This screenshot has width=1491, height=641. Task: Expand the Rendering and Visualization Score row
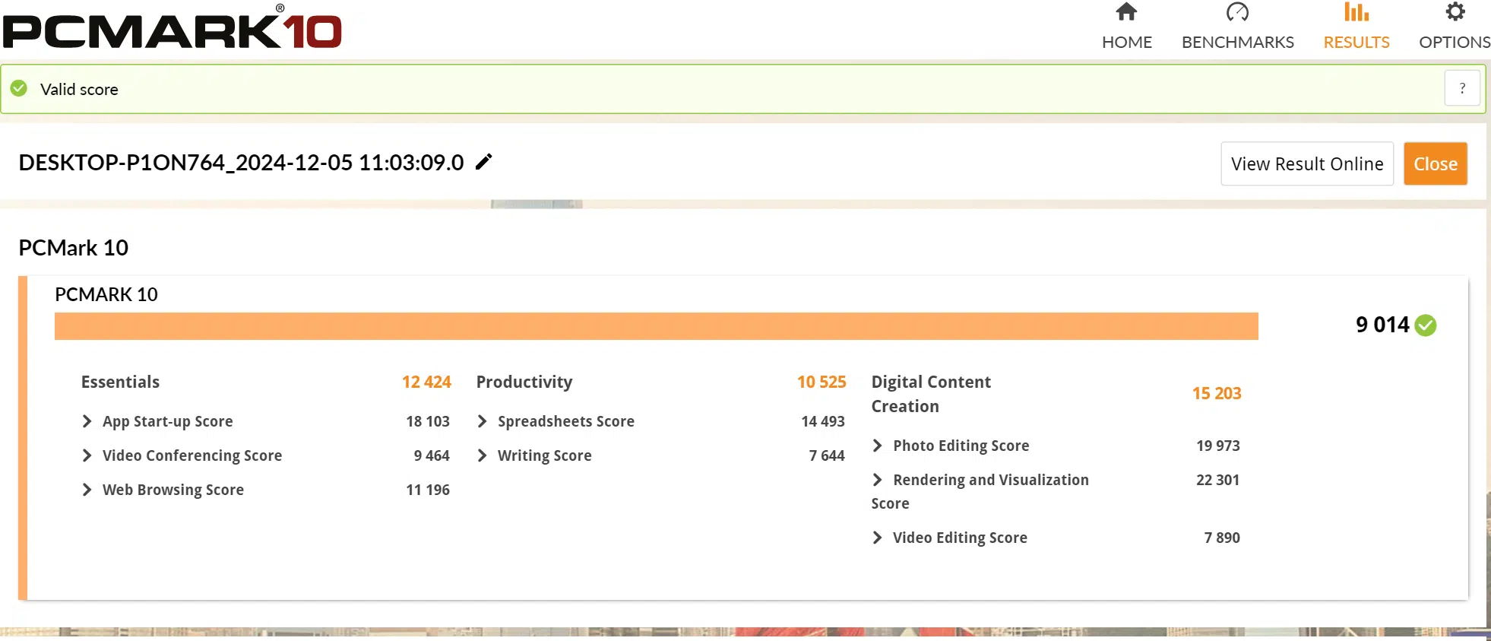(877, 480)
